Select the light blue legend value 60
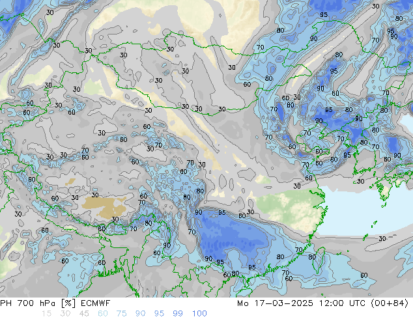Viewport: 413px width, 319px height. click(103, 314)
